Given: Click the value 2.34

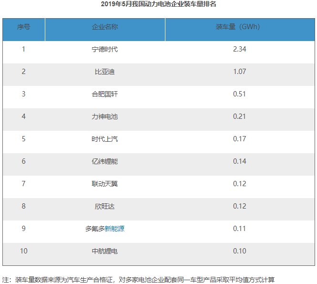Looking at the screenshot, I should [x=240, y=49].
